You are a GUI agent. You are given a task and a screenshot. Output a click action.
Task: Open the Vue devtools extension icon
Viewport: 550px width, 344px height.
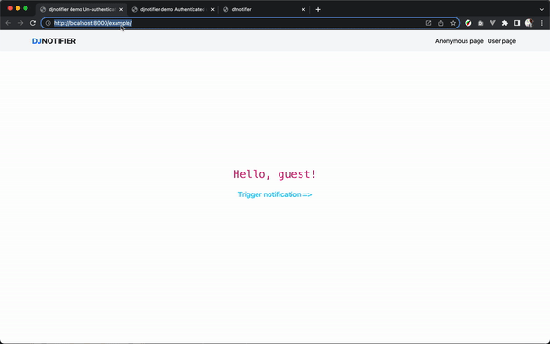coord(492,23)
